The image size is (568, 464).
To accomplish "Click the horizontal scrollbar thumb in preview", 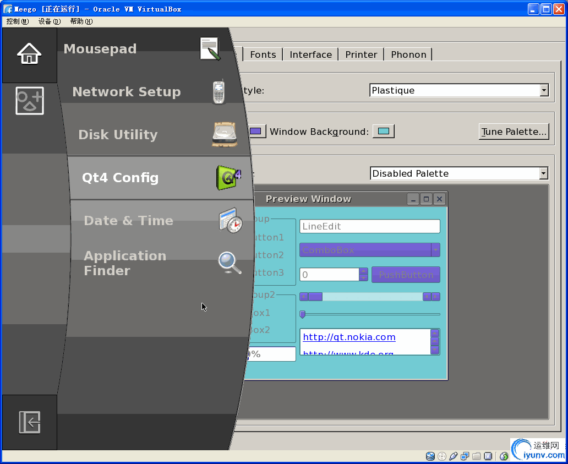I will (x=315, y=297).
